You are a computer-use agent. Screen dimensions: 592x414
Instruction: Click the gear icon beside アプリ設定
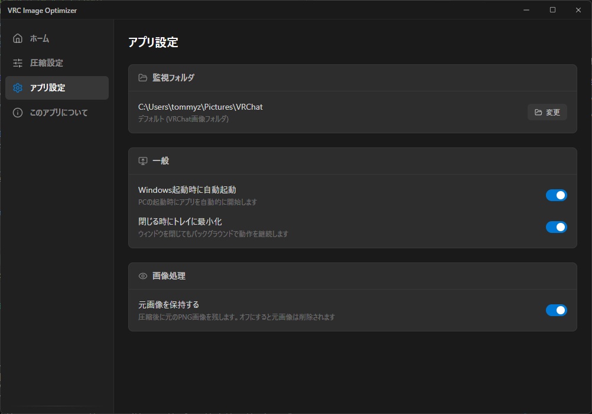tap(18, 88)
